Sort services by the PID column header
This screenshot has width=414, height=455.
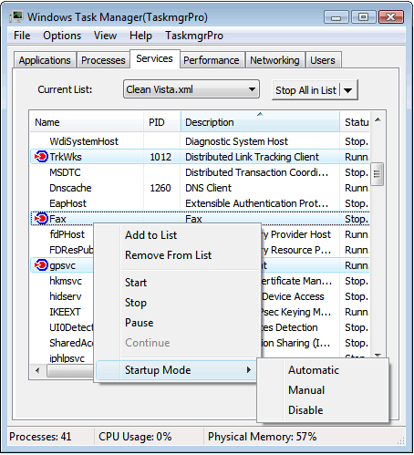click(162, 122)
